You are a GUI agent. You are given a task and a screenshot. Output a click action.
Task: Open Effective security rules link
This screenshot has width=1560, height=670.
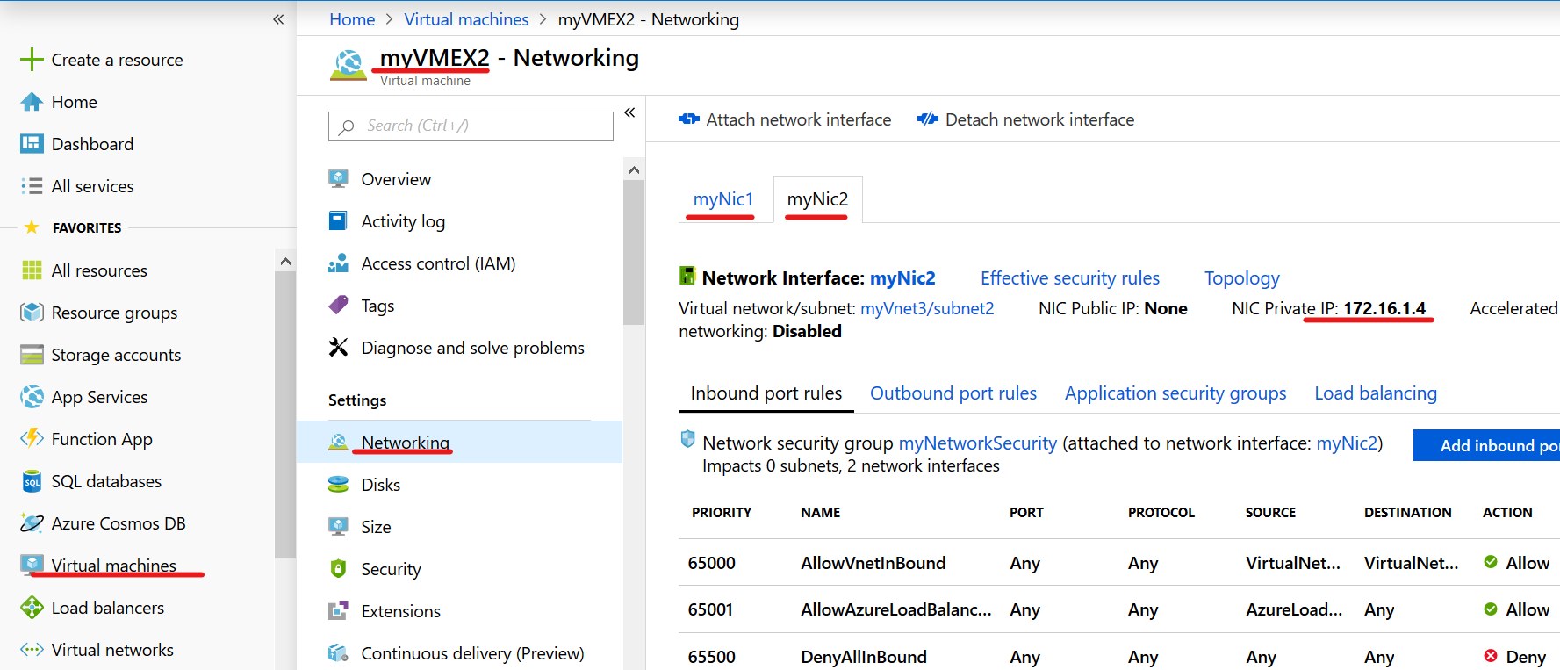click(1070, 278)
